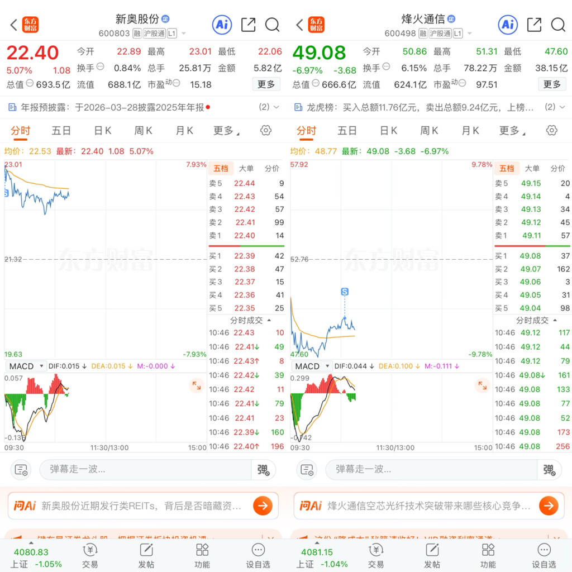Select 买1 49.08 row in order book

point(532,256)
